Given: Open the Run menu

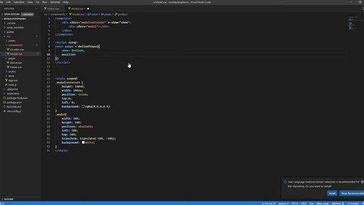Looking at the screenshot, I should 44,2.
